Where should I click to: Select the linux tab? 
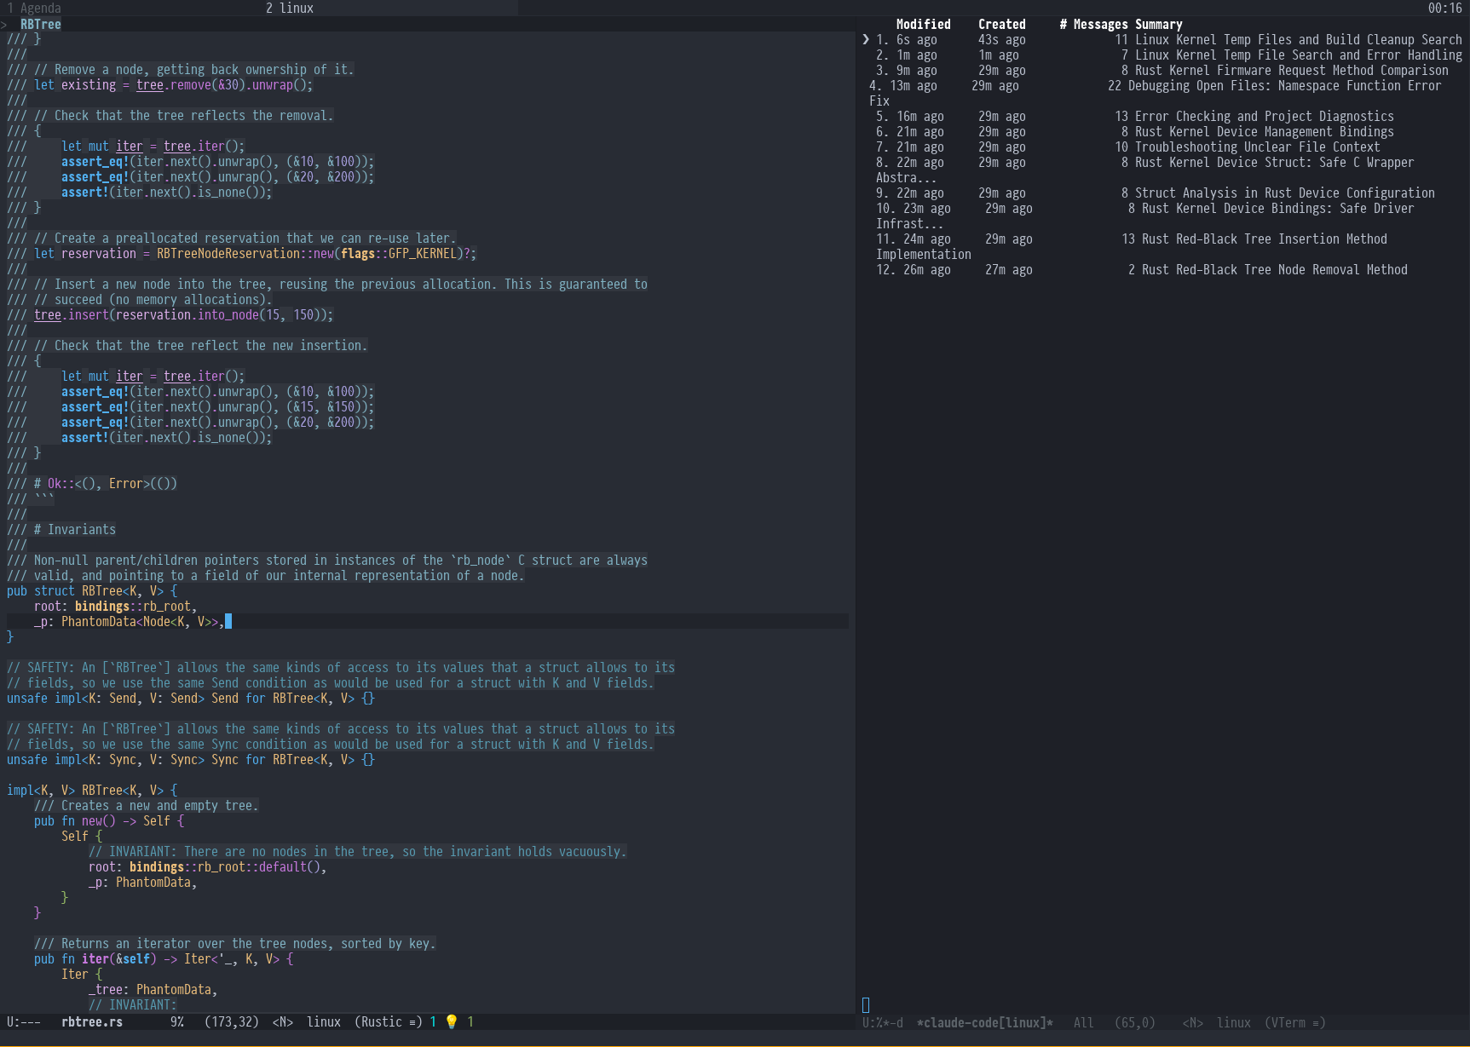tap(290, 8)
